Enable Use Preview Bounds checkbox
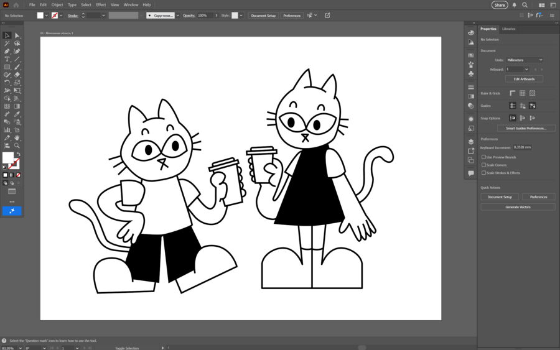 pos(483,157)
